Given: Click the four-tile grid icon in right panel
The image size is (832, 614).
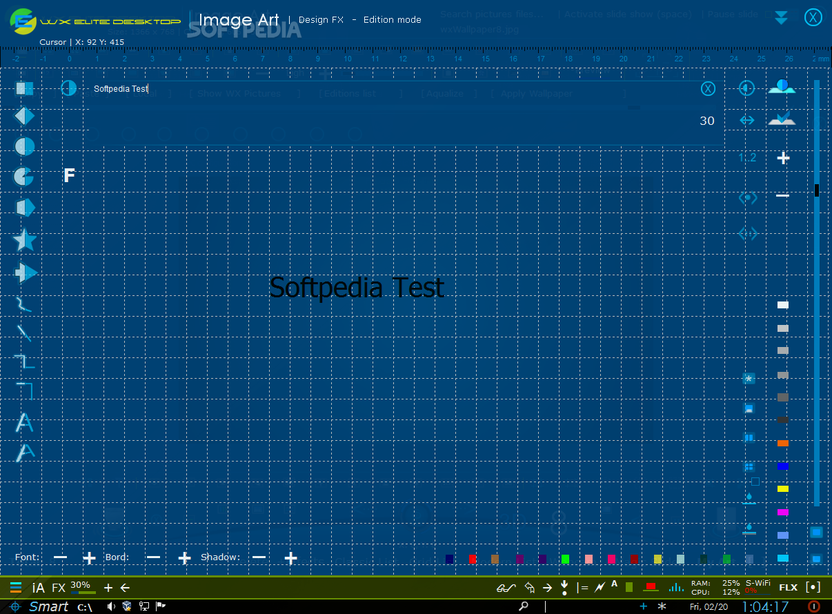Looking at the screenshot, I should coord(749,467).
